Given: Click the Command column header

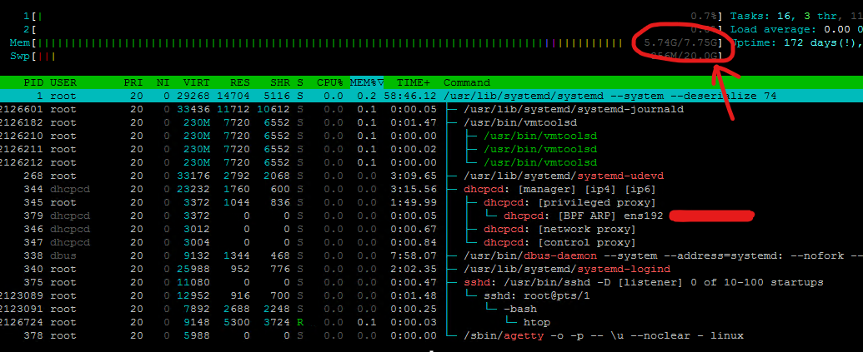Looking at the screenshot, I should [467, 83].
